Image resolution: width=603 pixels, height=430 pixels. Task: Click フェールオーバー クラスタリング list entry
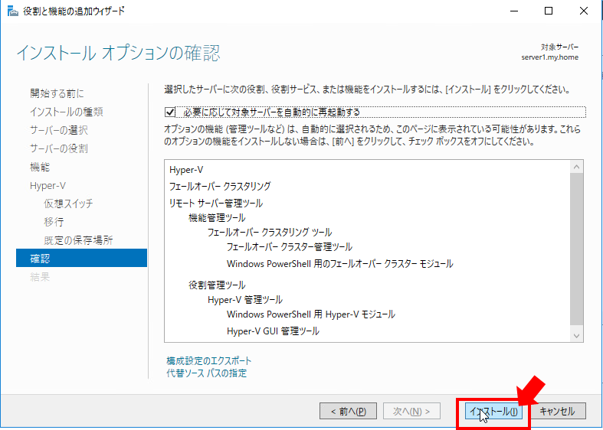click(x=220, y=186)
